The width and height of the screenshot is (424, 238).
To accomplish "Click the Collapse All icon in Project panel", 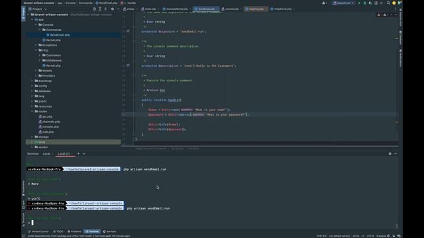I will tap(106, 9).
